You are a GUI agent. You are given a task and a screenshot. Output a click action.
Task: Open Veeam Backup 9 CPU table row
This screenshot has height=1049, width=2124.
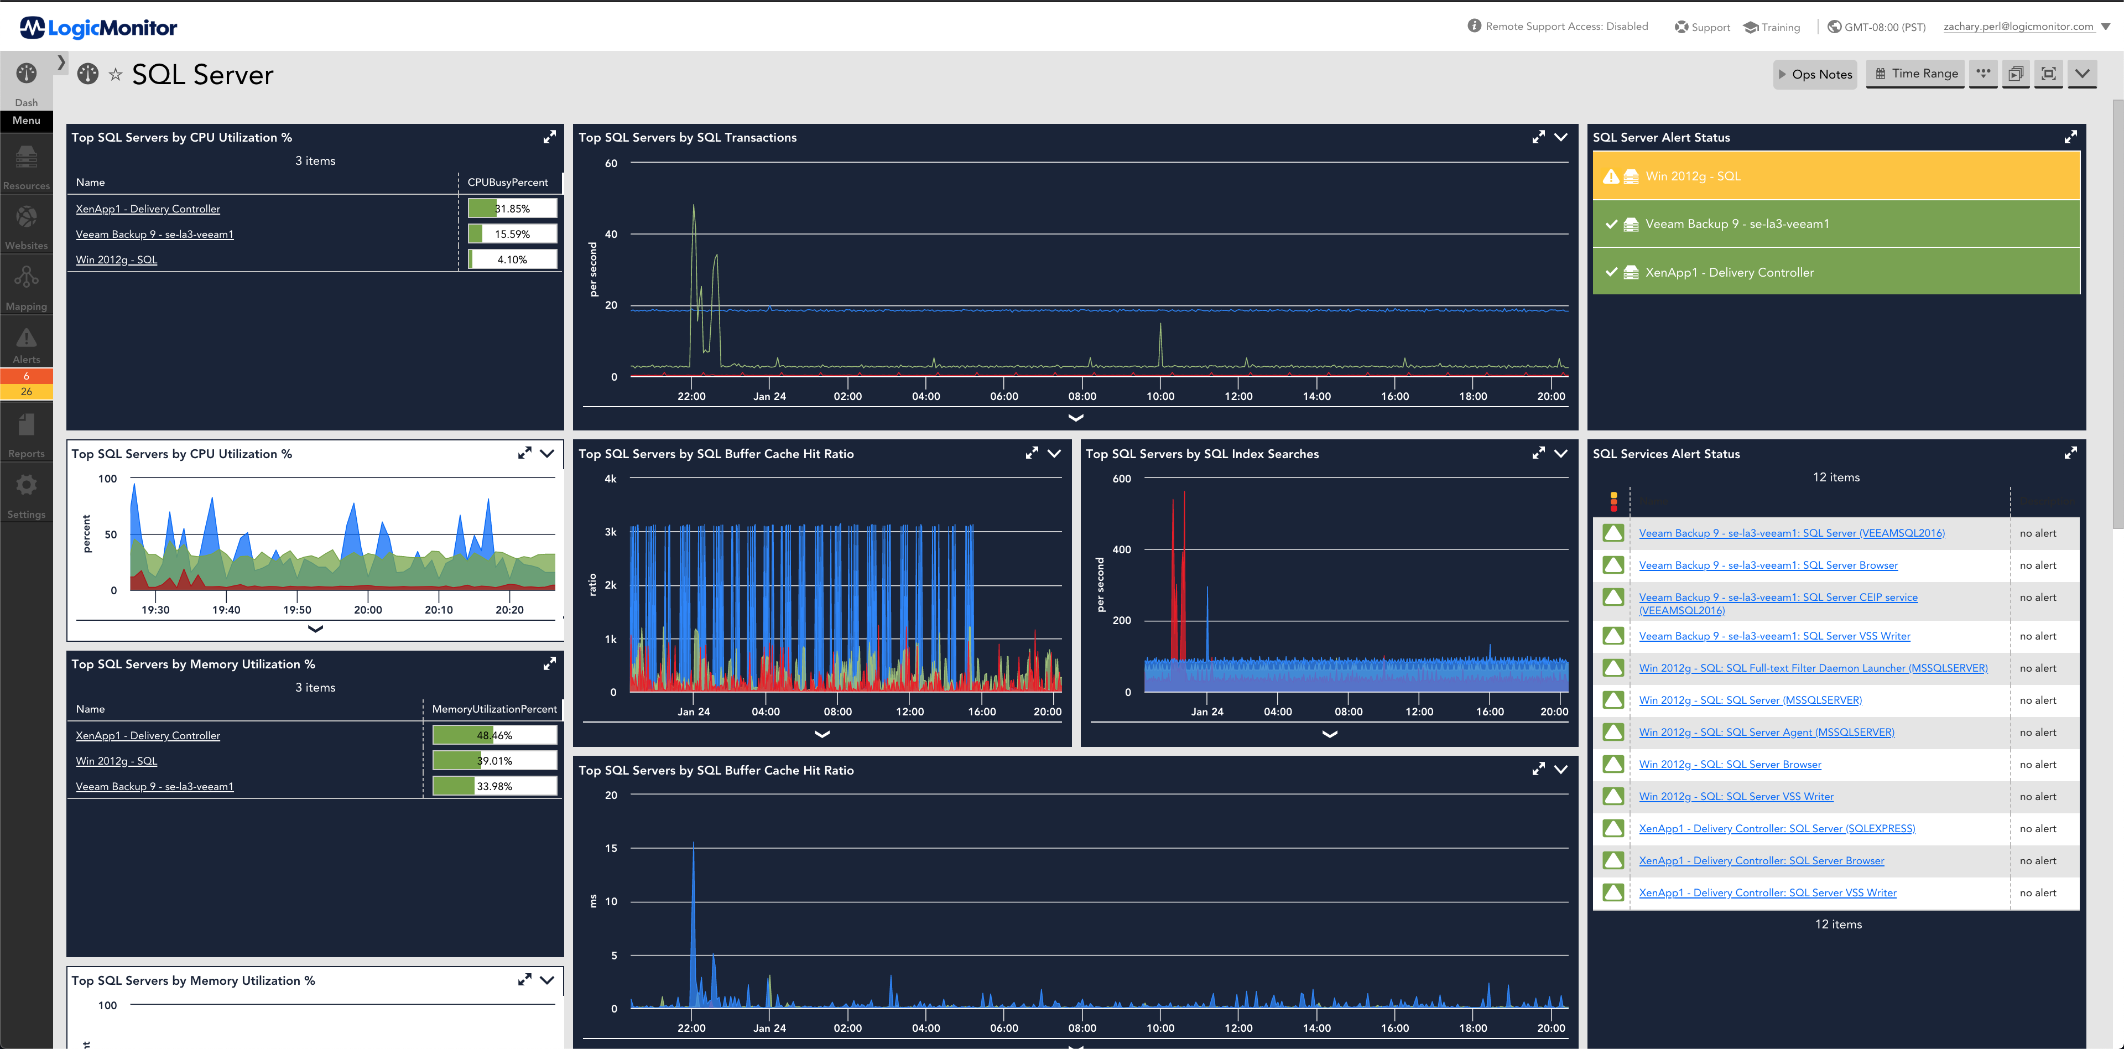[154, 234]
